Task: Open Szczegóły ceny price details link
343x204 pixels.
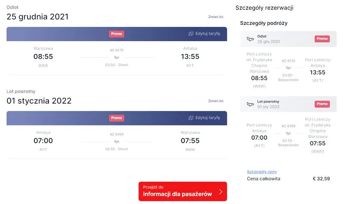Action: point(262,171)
